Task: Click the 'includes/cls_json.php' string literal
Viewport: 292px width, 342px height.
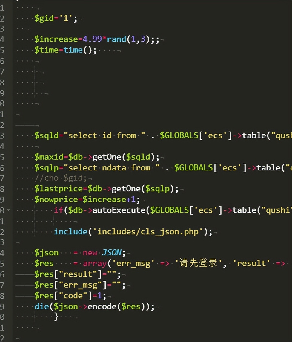Action: (x=148, y=232)
